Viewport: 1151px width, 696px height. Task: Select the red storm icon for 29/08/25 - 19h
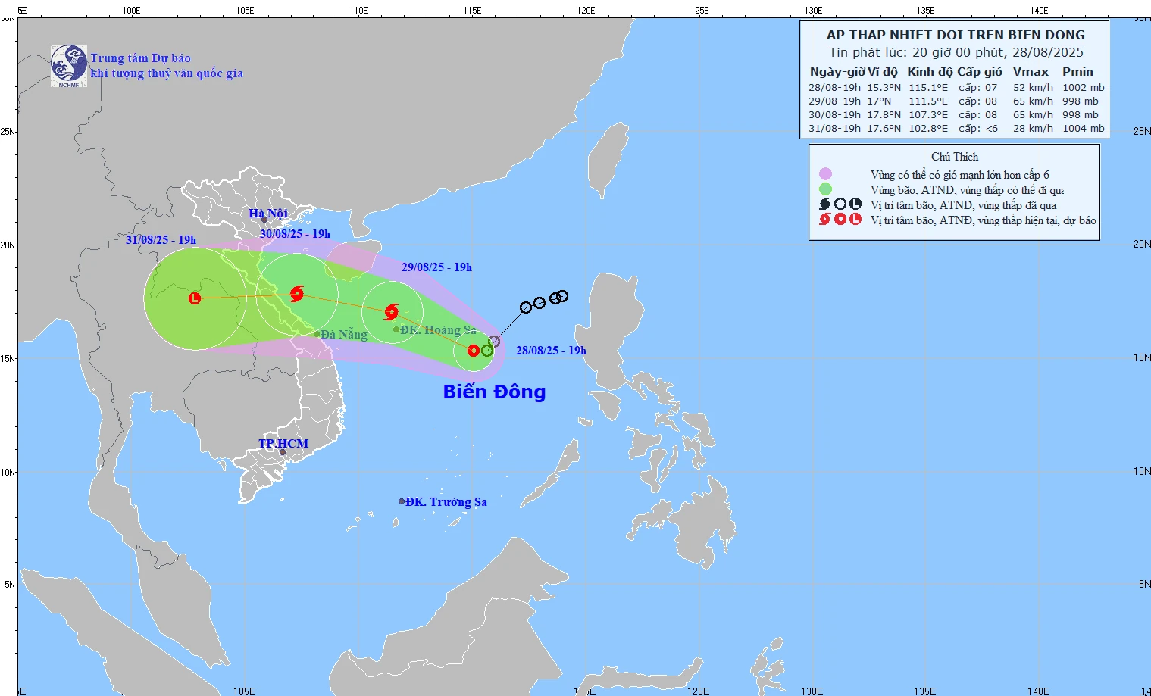click(392, 311)
